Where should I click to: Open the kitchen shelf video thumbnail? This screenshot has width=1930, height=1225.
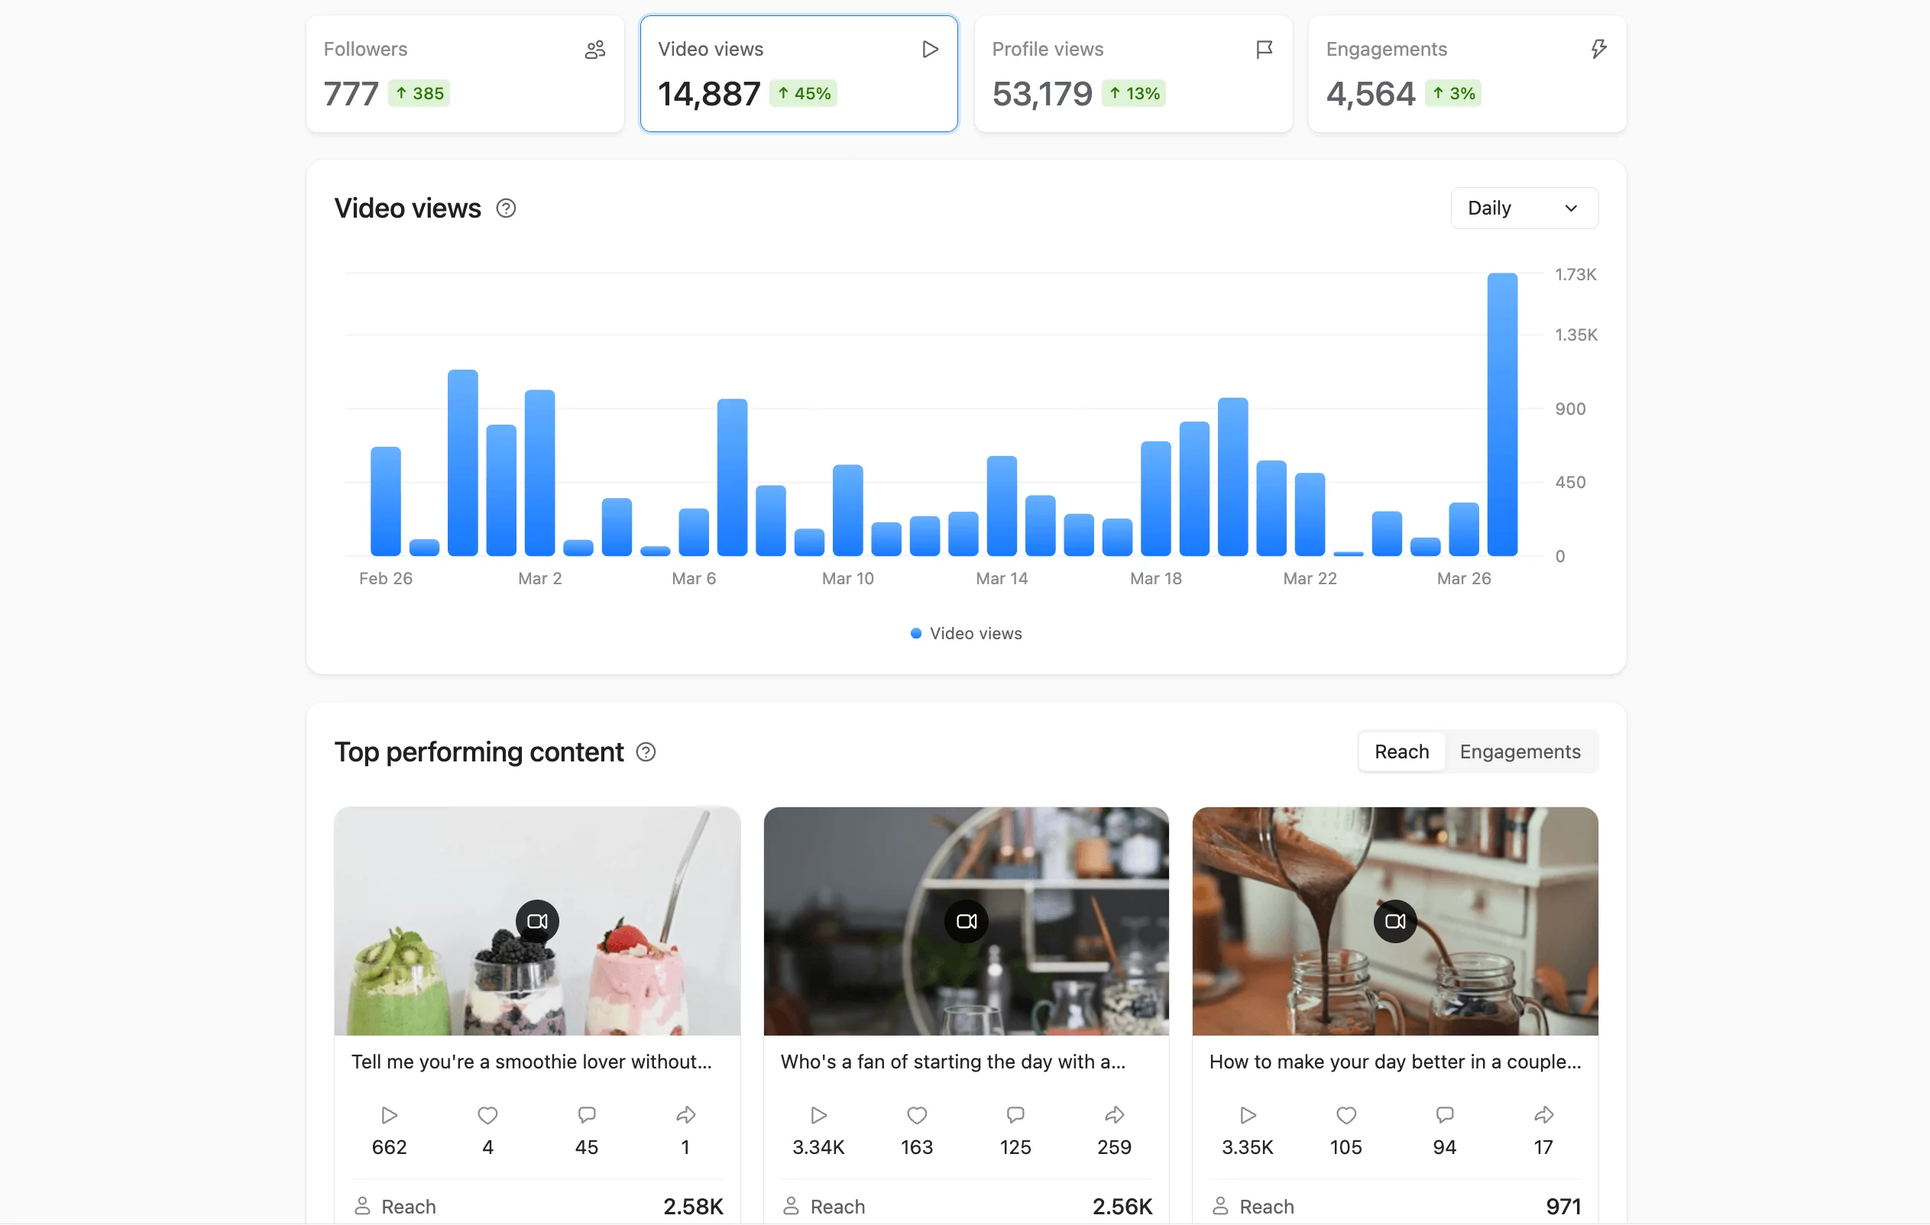967,921
